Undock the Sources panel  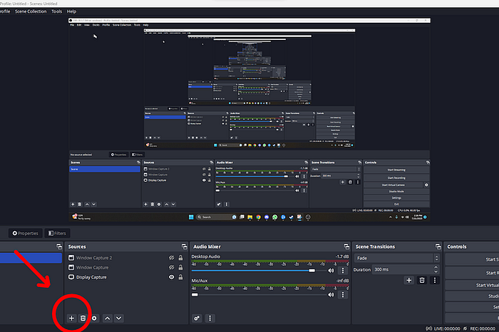(184, 247)
